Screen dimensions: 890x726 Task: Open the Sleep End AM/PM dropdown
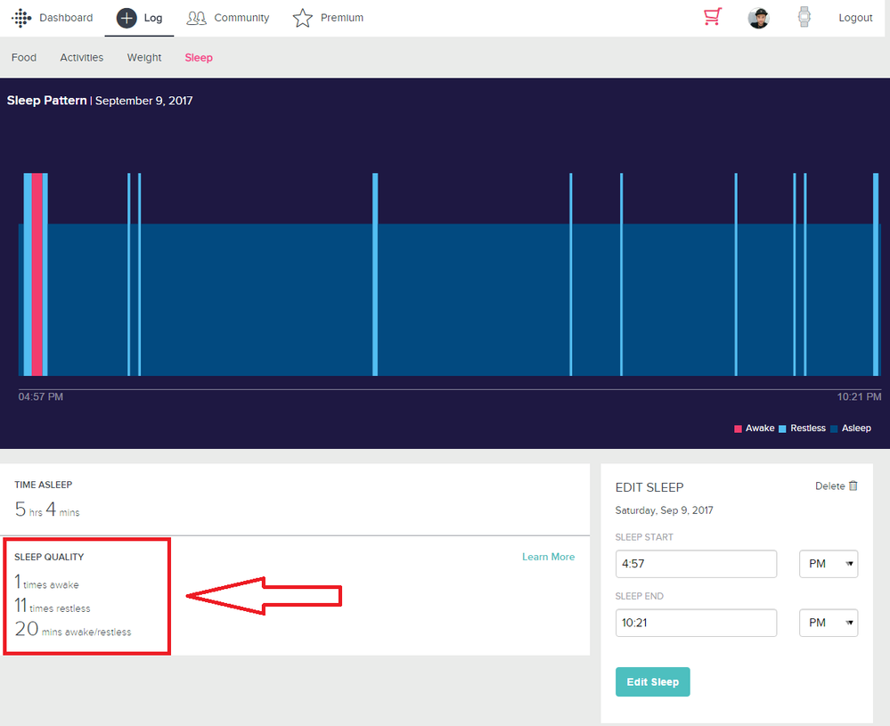pyautogui.click(x=828, y=623)
